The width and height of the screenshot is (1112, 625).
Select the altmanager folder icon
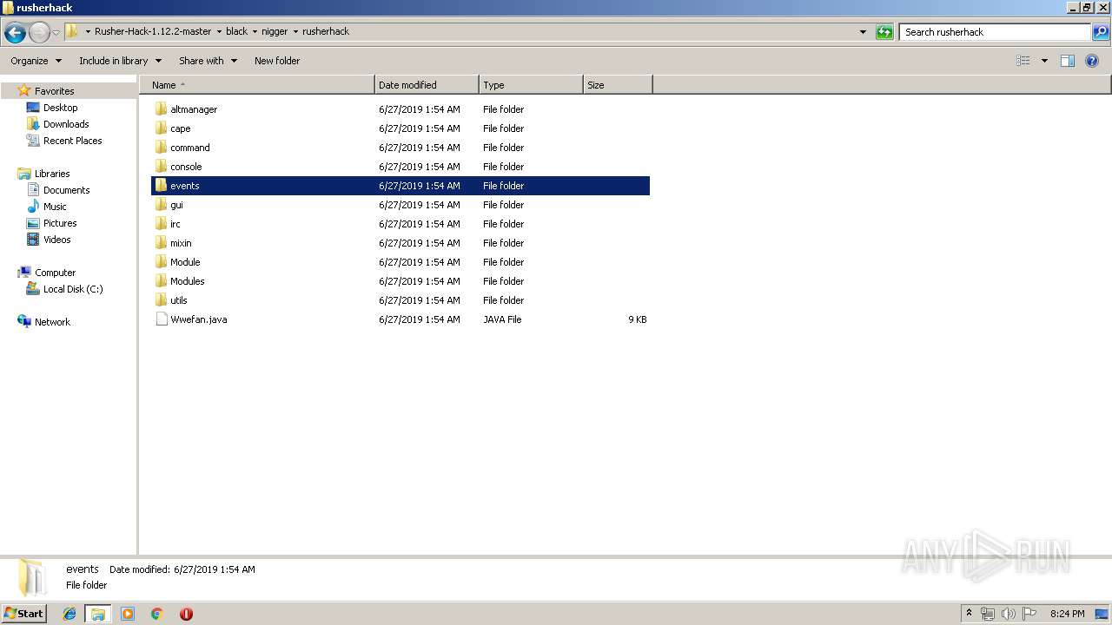click(161, 109)
